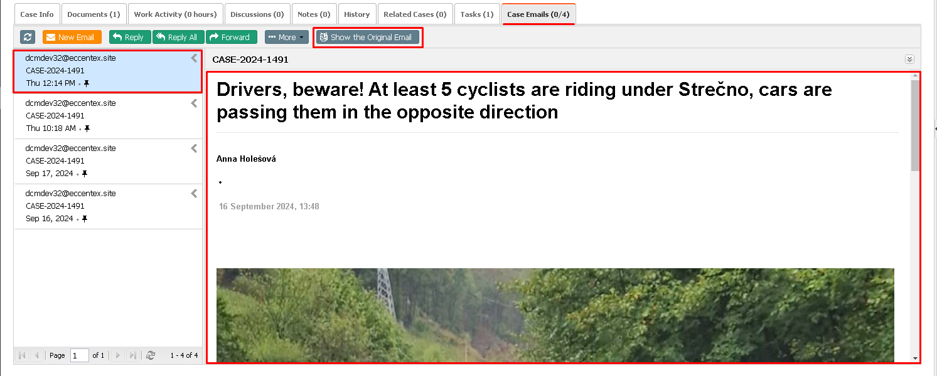Open Related Cases (0) tab
Viewport: 937px width, 376px height.
click(415, 14)
